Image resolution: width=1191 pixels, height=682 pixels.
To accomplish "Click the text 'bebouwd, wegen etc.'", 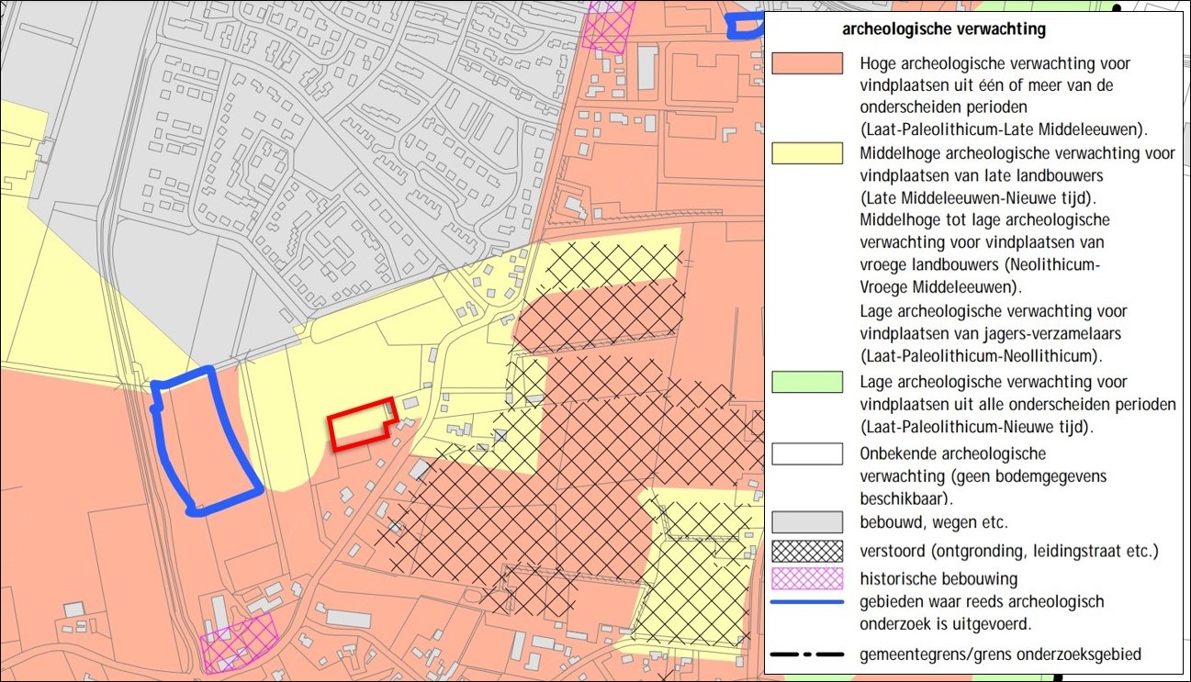I will pos(934,523).
